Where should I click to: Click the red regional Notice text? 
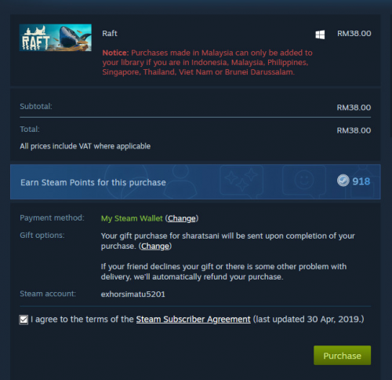207,62
